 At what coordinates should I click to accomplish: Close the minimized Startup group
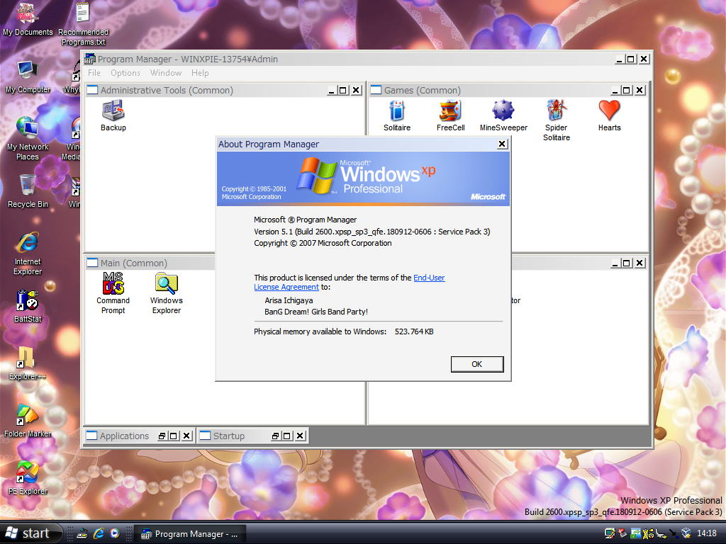click(300, 436)
